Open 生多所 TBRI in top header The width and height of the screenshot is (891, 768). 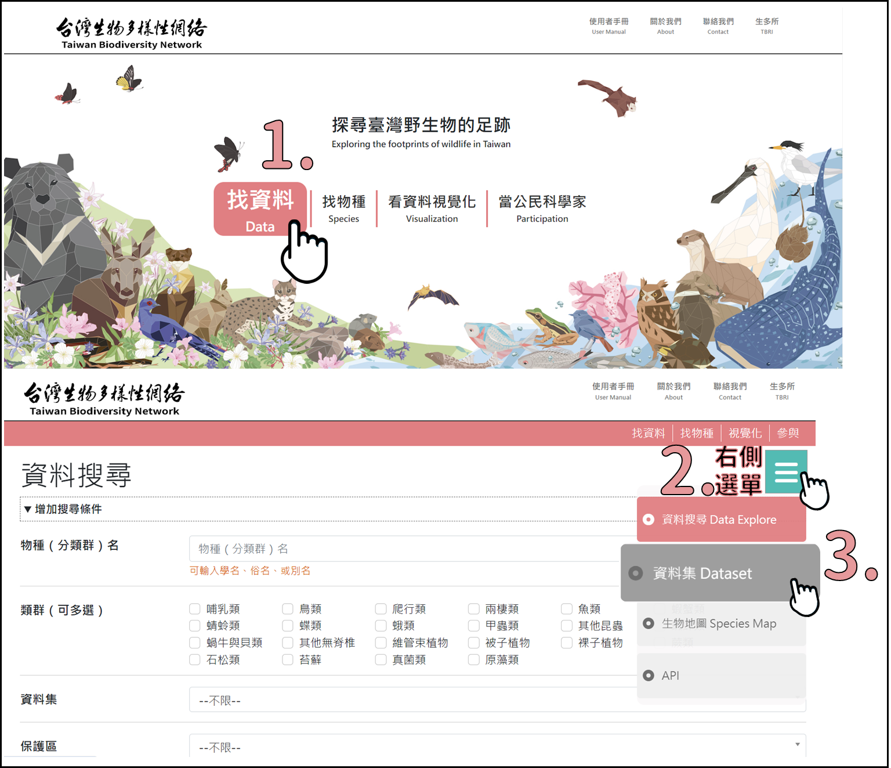point(767,26)
